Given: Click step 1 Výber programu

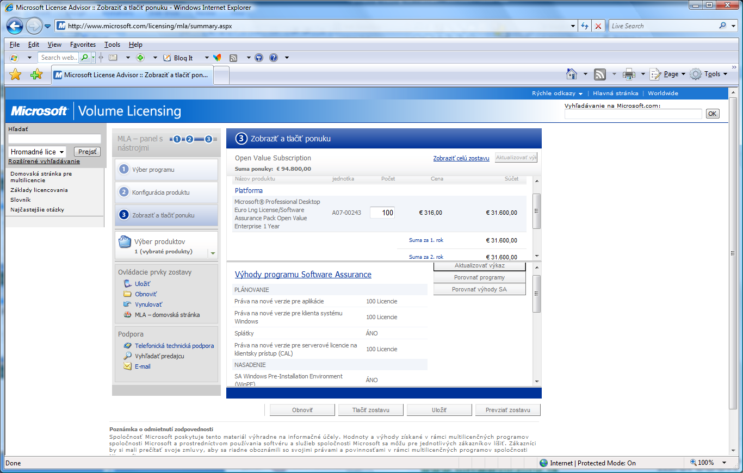Looking at the screenshot, I should pos(166,170).
